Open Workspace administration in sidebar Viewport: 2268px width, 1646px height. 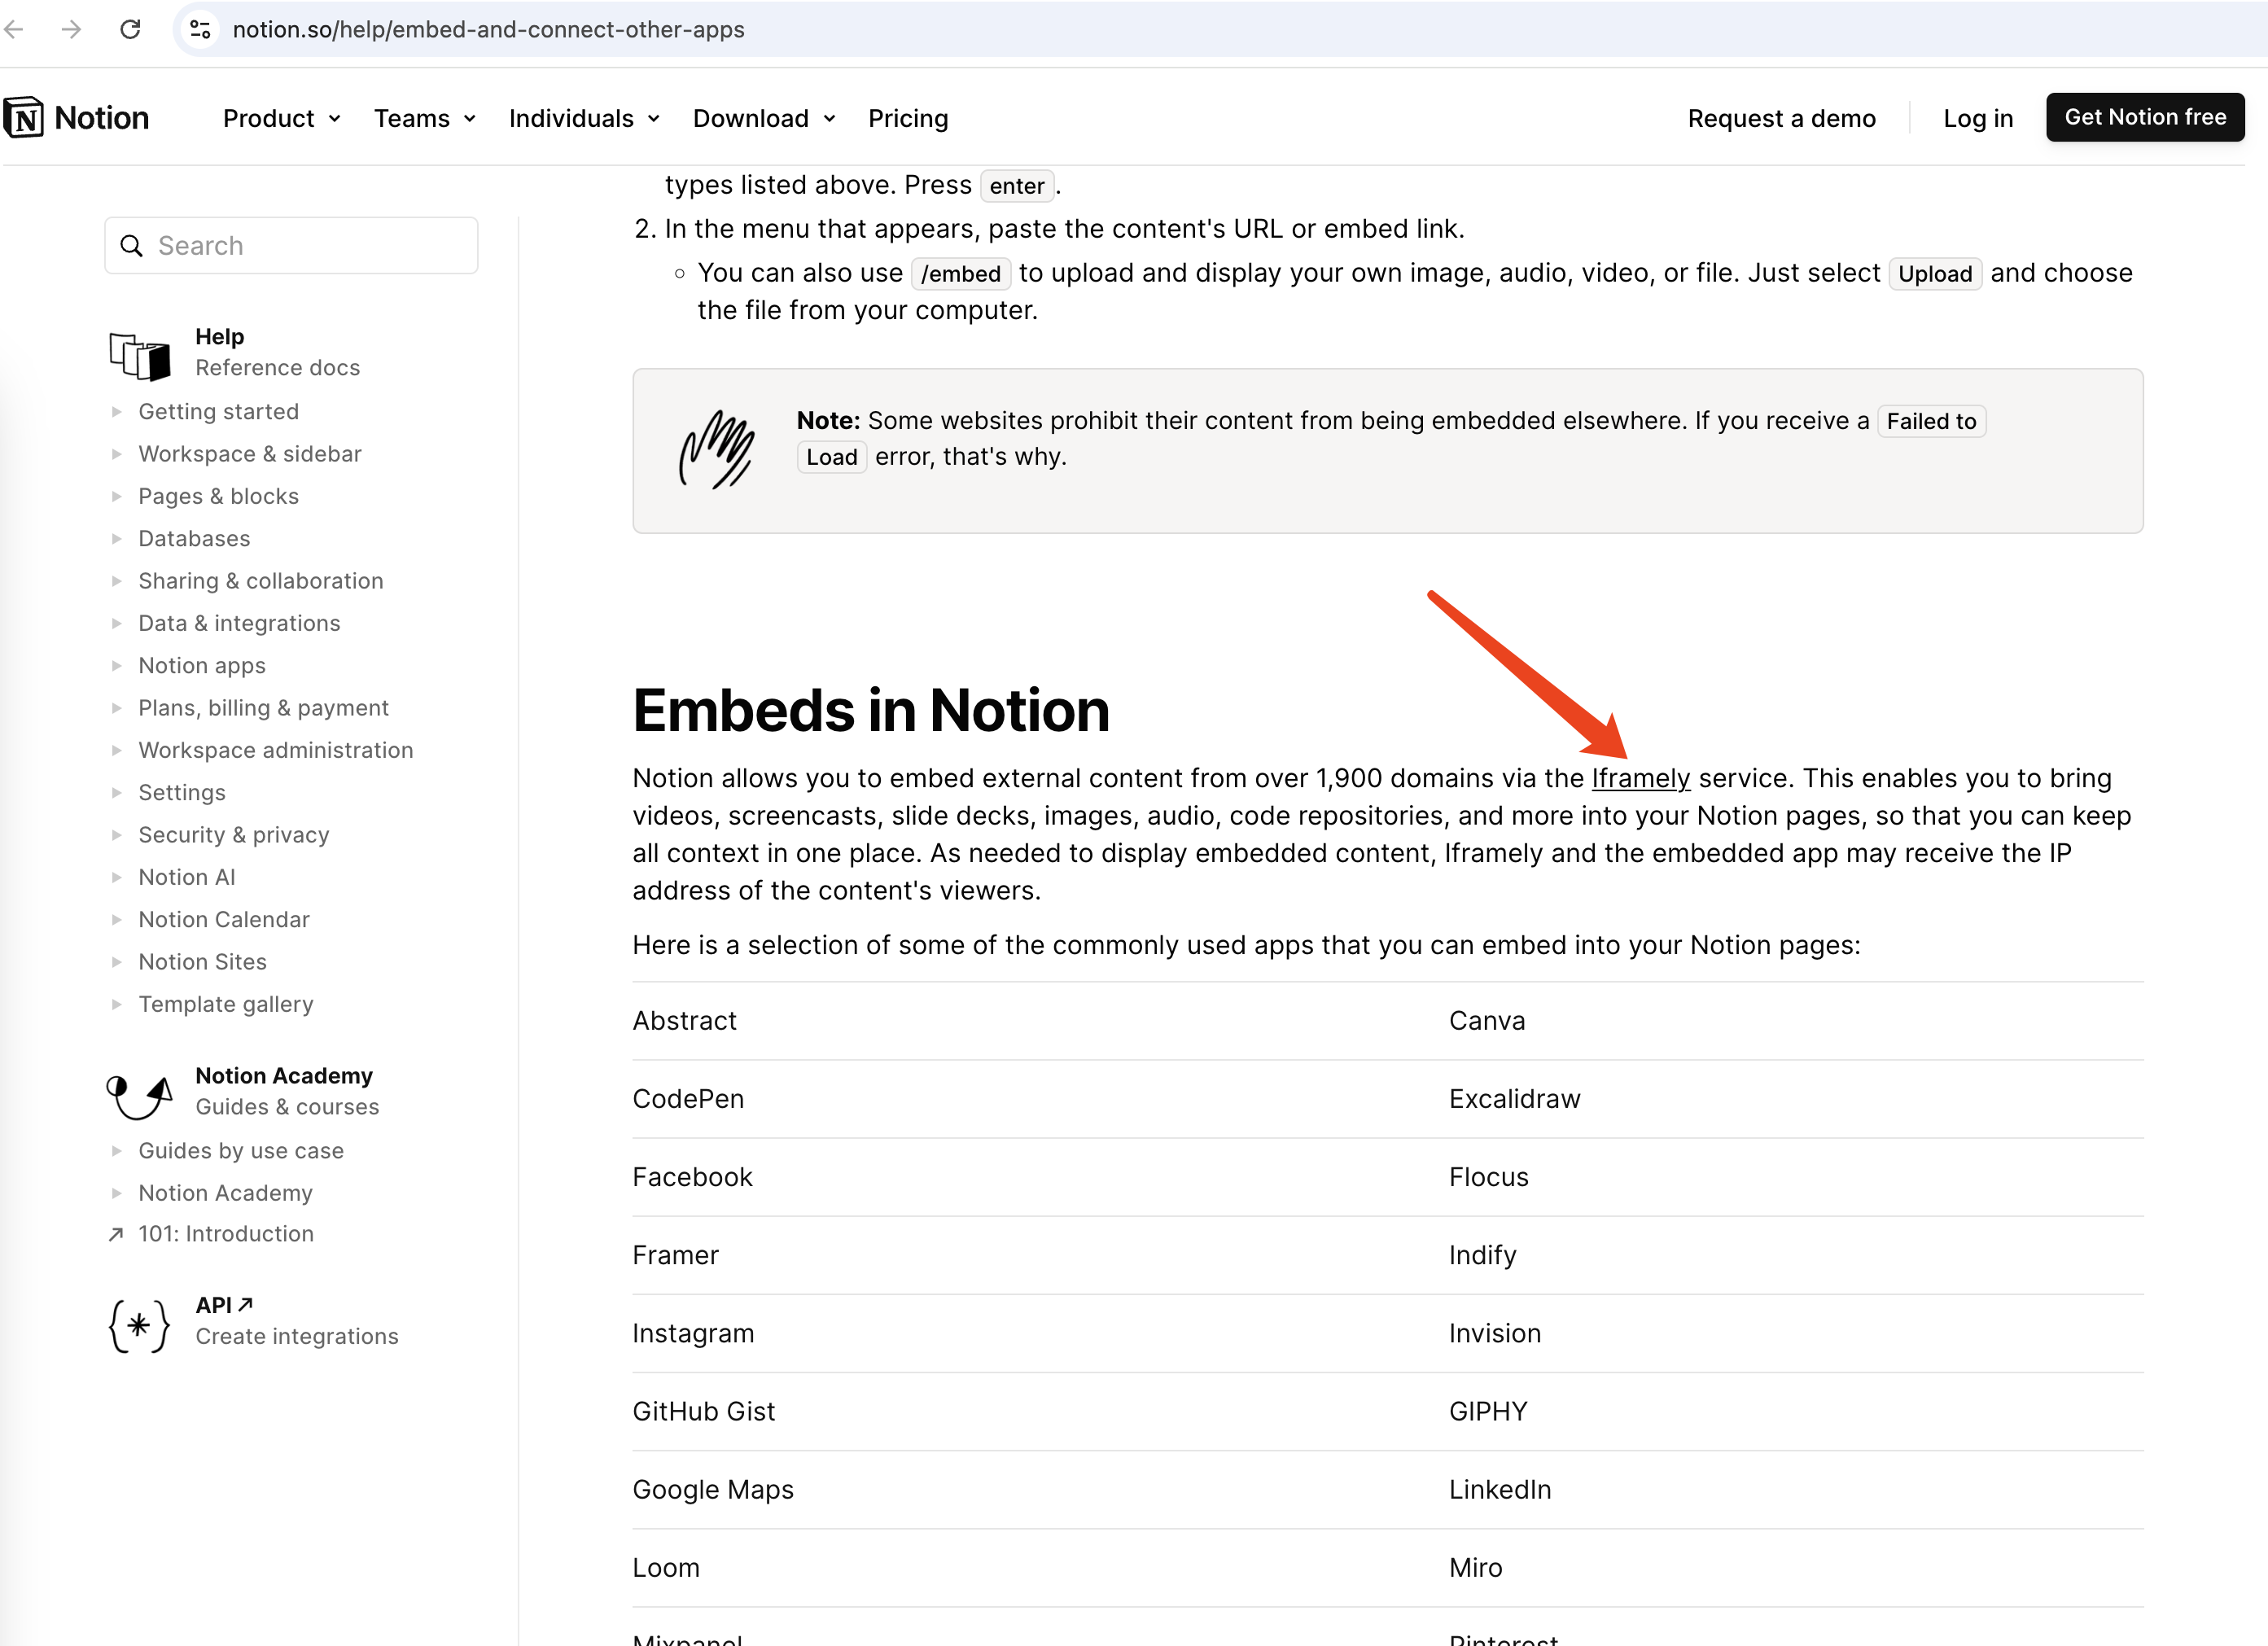pos(275,750)
